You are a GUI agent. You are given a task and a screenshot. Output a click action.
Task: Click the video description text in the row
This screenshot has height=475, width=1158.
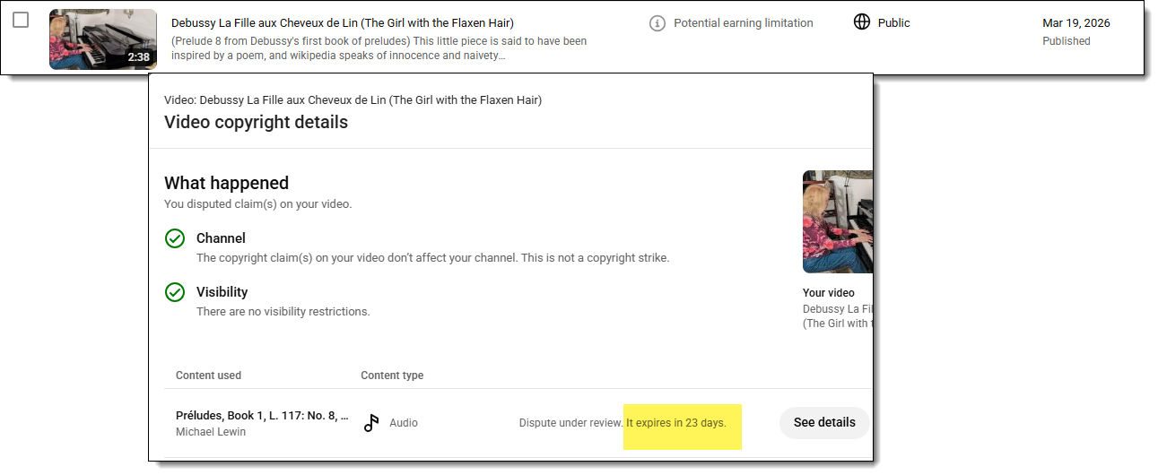379,48
